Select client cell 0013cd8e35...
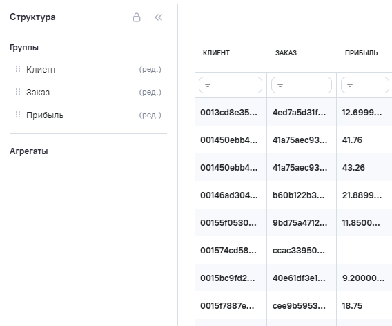The height and width of the screenshot is (326, 392). (x=231, y=112)
